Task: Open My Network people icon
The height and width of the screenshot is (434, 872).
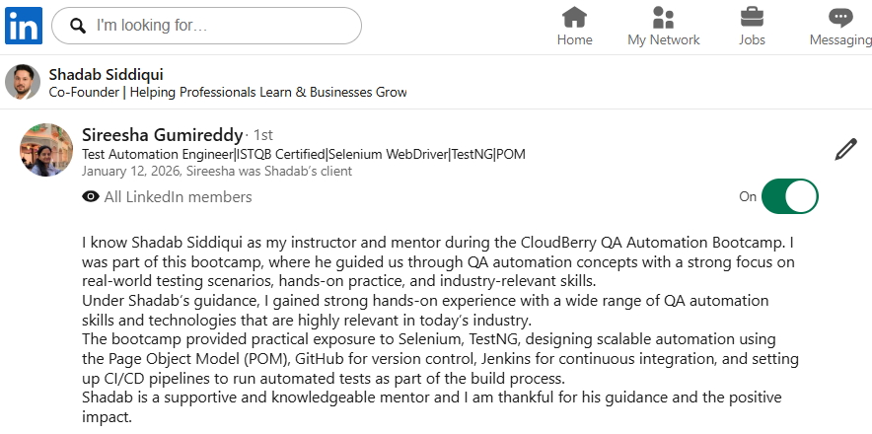Action: (663, 18)
